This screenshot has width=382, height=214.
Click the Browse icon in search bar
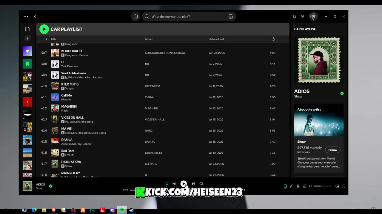231,17
